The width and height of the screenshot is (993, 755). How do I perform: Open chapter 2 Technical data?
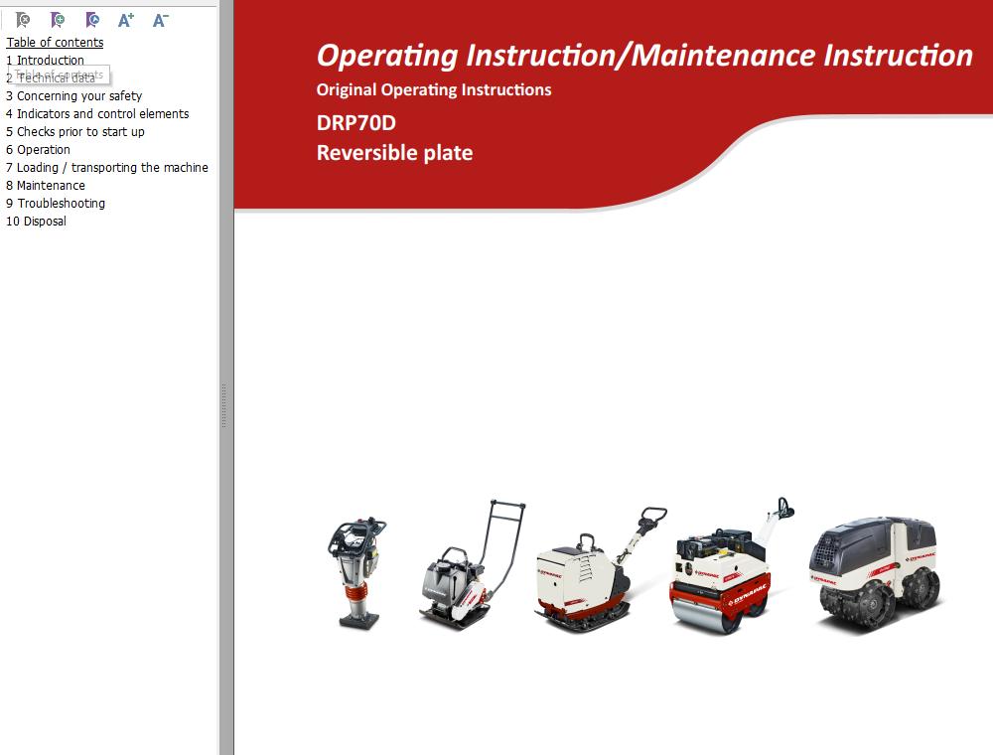tap(51, 77)
